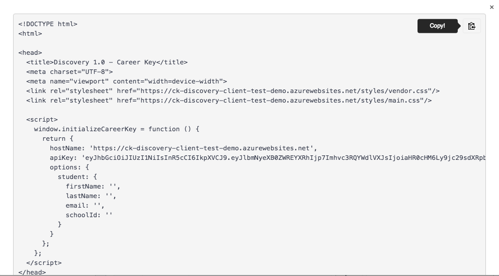Click the student object key

point(71,177)
